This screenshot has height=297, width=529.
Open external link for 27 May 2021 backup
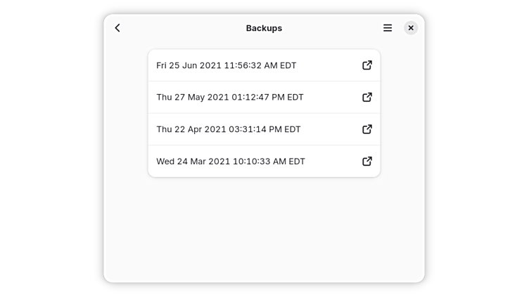[x=367, y=98]
